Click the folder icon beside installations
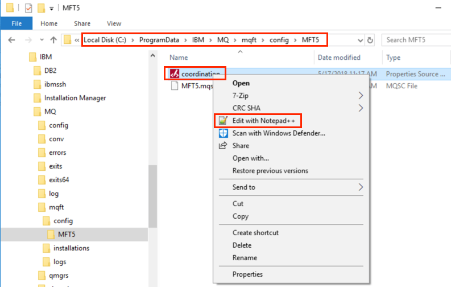Image resolution: width=451 pixels, height=287 pixels. (x=46, y=248)
